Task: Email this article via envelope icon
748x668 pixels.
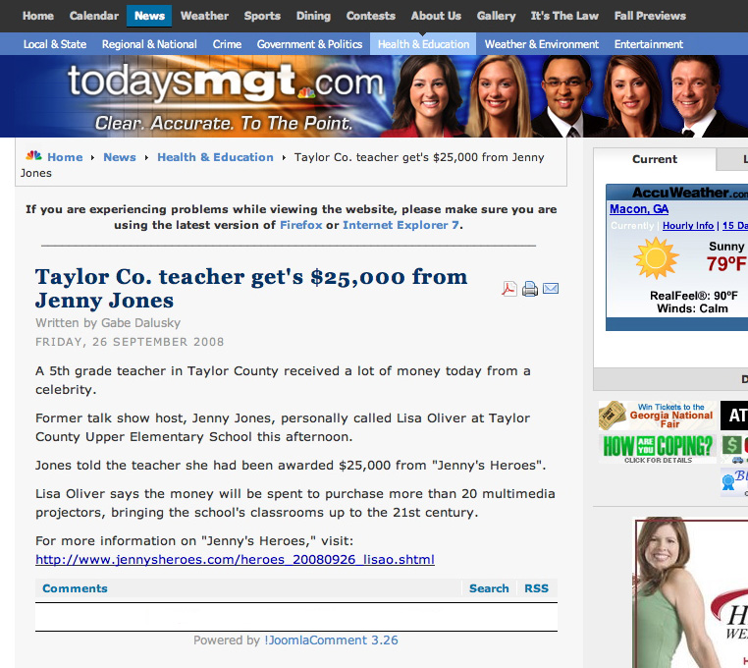Action: pyautogui.click(x=551, y=289)
